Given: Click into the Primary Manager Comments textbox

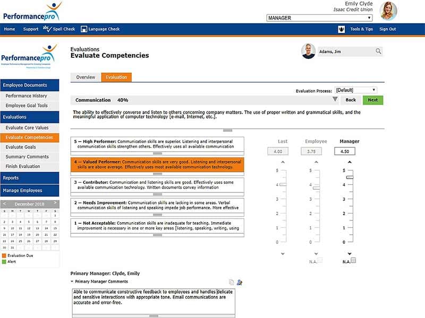Looking at the screenshot, I should click(x=154, y=301).
